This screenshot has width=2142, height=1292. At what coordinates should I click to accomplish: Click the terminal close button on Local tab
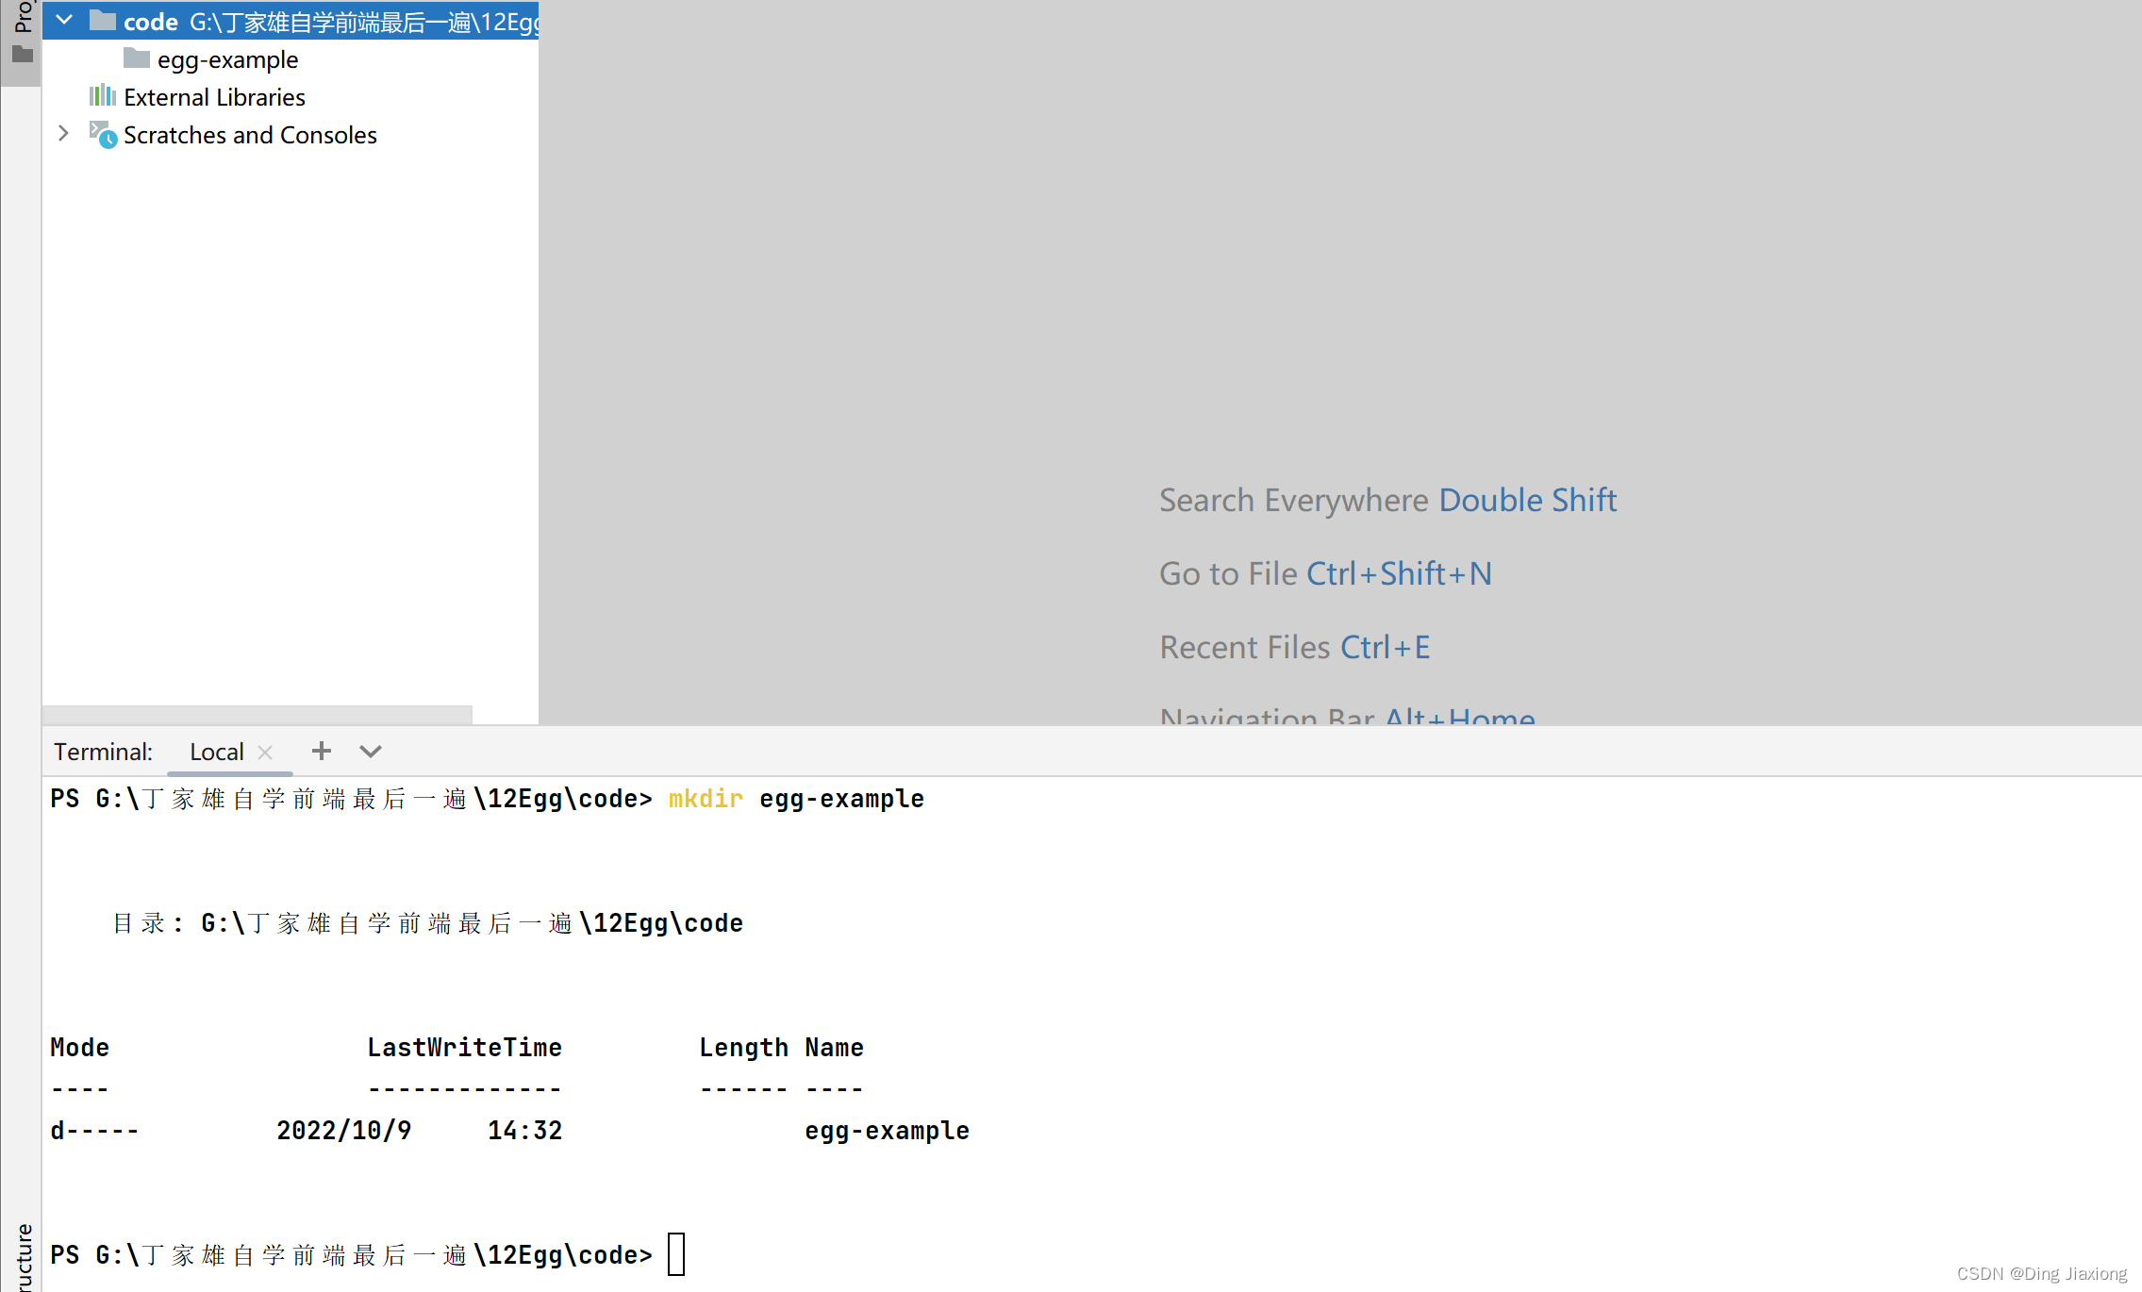(266, 751)
